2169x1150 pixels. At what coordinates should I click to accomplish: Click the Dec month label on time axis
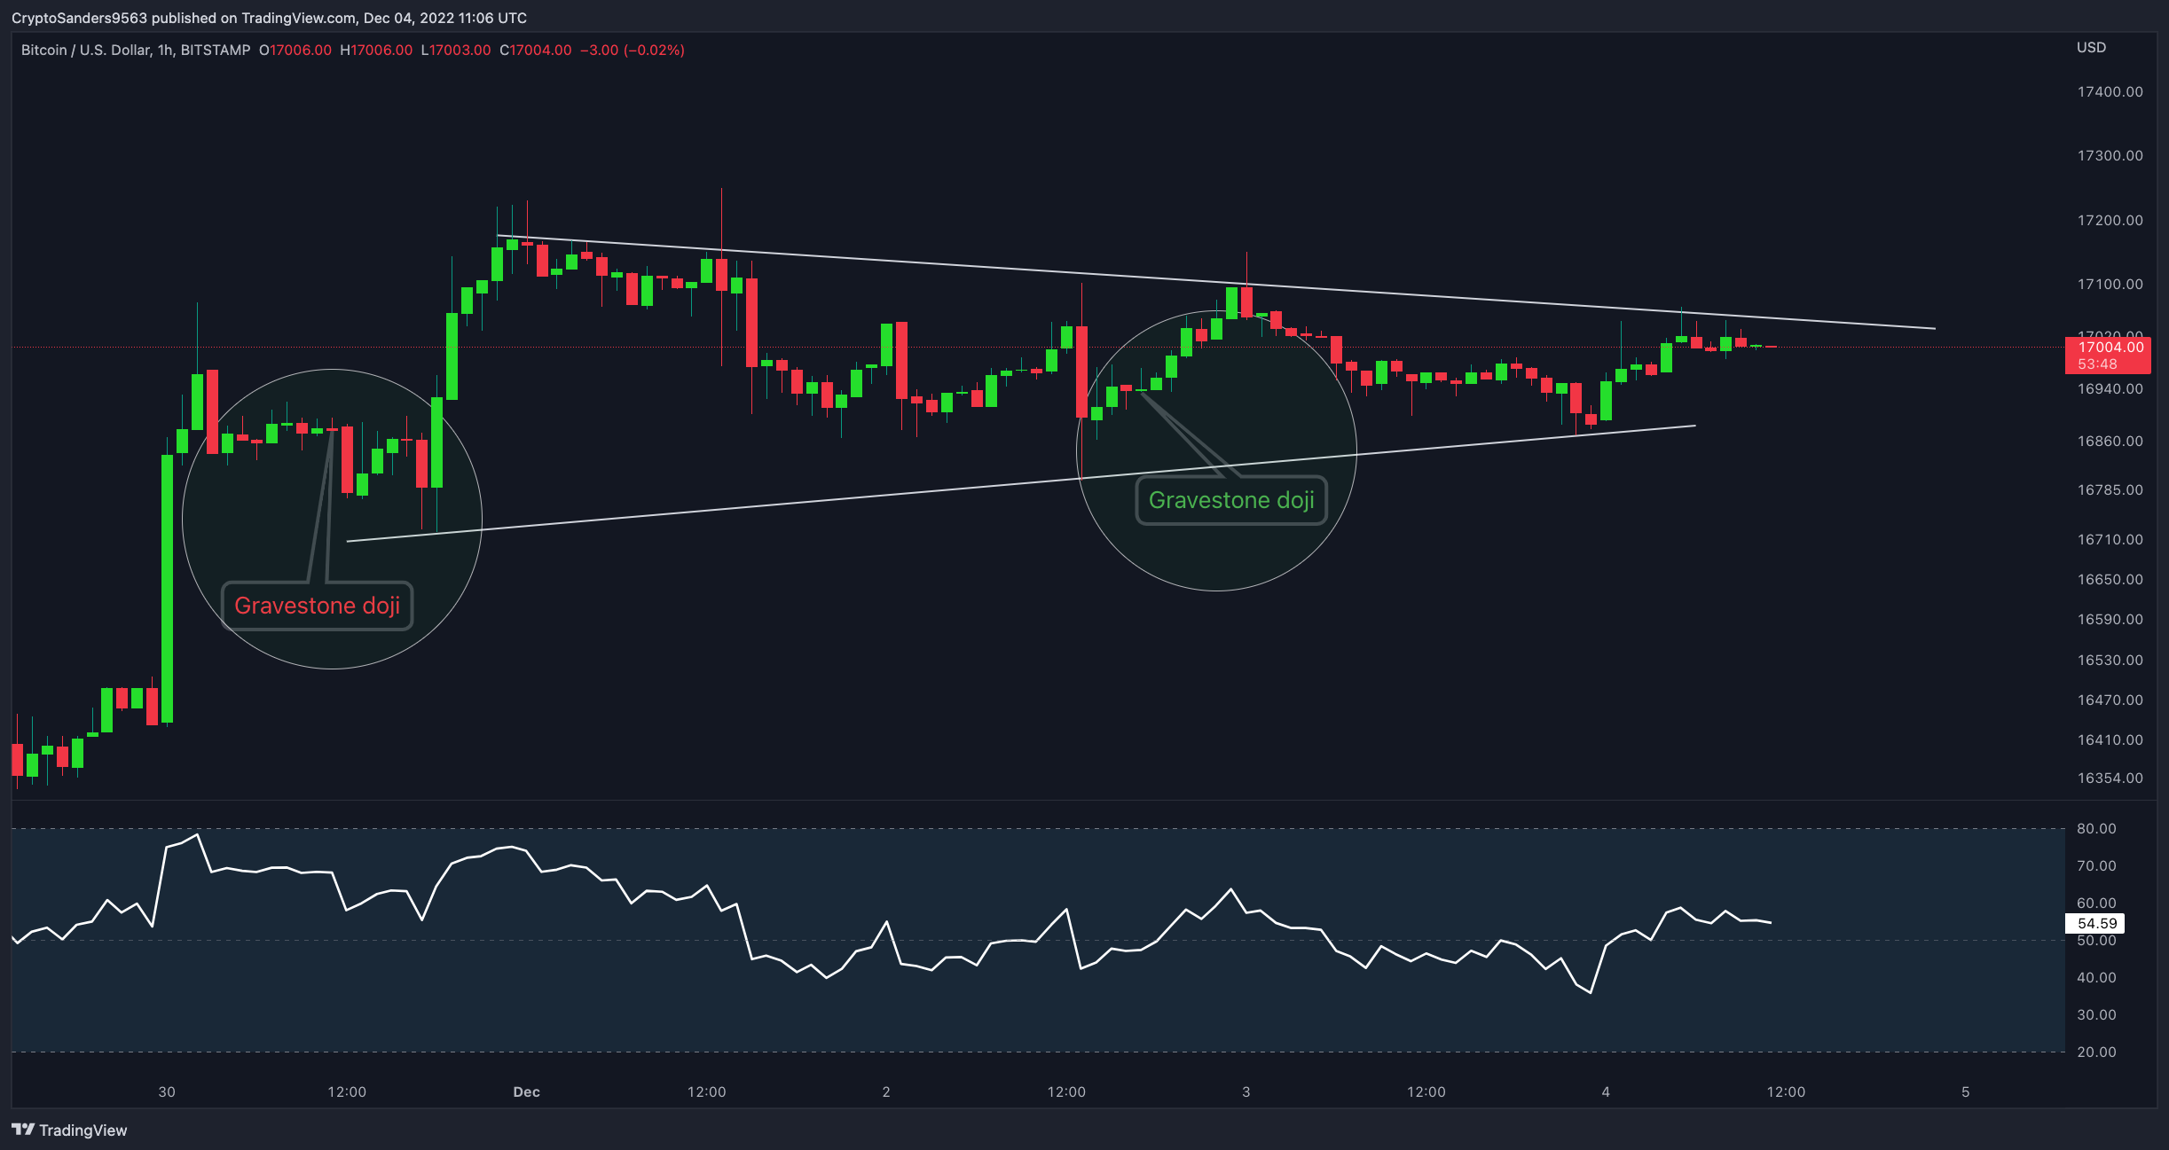click(526, 1091)
